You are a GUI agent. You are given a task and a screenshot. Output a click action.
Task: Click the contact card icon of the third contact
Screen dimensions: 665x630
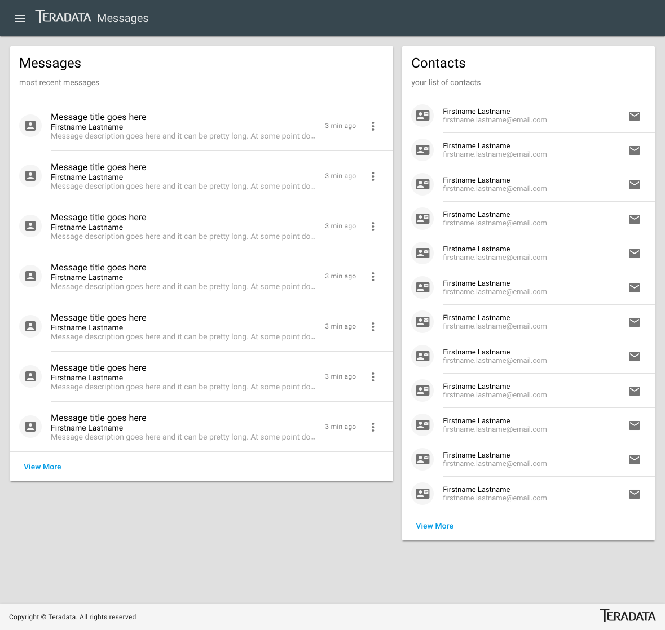(422, 184)
